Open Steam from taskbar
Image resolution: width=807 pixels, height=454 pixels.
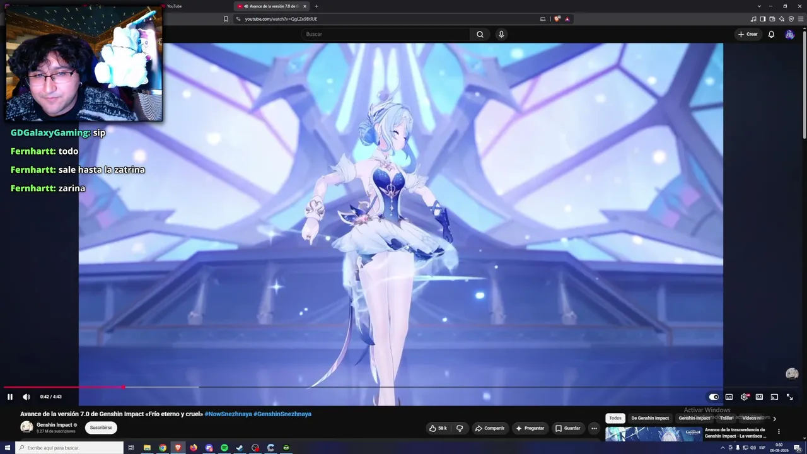(240, 448)
